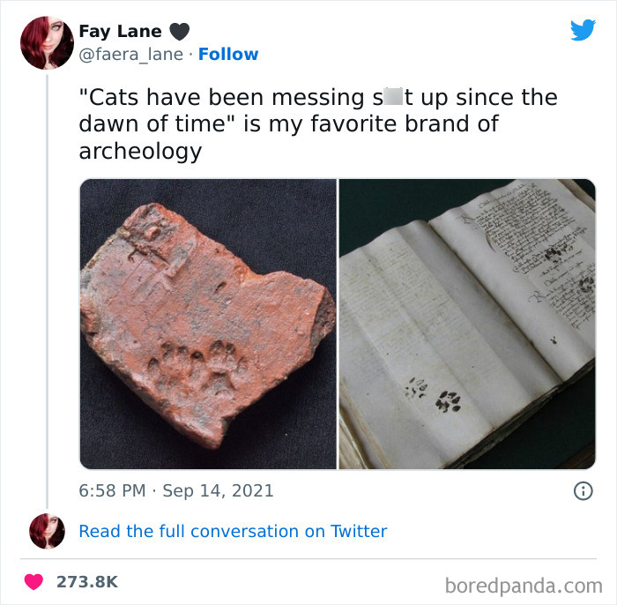Click the black heart emoji beside Fay Lane
617x605 pixels.
pyautogui.click(x=180, y=32)
